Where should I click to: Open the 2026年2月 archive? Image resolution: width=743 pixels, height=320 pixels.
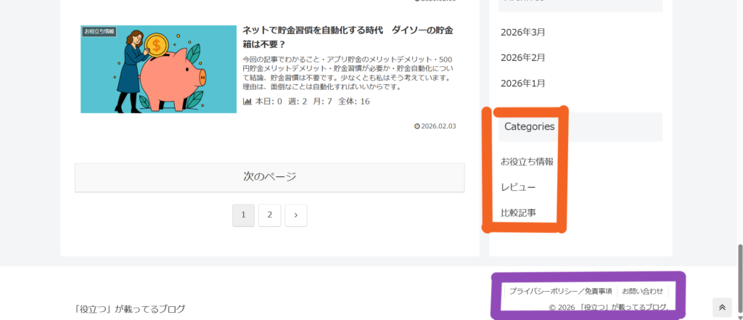click(x=522, y=58)
